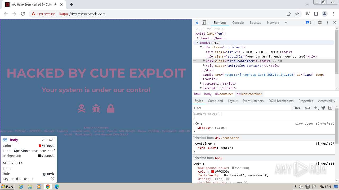Switch to the Console tab
Screen dimensions: 339x190
point(238,23)
